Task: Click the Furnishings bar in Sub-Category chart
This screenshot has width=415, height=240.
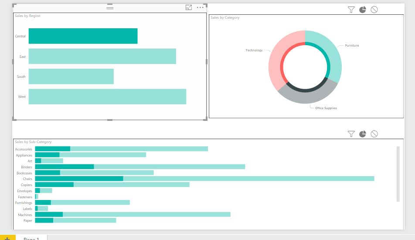Action: click(x=82, y=203)
